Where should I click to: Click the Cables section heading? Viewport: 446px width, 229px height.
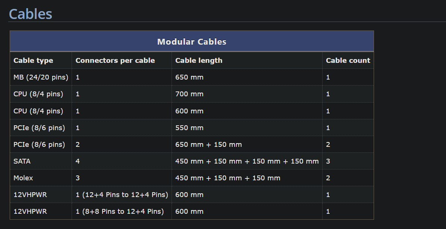[31, 14]
